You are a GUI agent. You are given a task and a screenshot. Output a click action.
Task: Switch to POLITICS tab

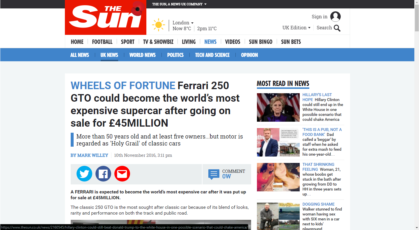coord(175,55)
